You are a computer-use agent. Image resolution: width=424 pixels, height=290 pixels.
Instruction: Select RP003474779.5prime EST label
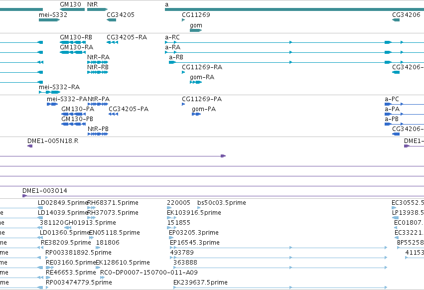click(79, 283)
